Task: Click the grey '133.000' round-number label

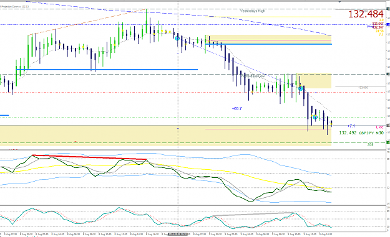Action: click(x=363, y=88)
